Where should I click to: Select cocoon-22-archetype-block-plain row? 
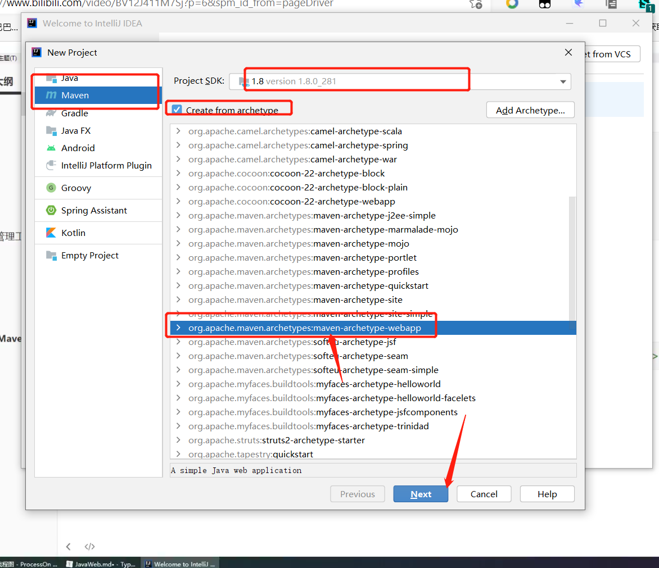[x=373, y=187]
